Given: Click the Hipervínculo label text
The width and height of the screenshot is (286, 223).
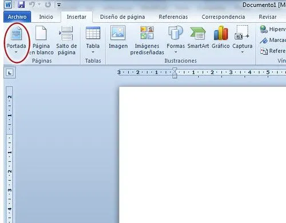Looking at the screenshot, I should click(277, 29).
